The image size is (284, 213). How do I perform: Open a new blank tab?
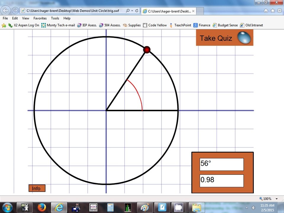coord(200,11)
